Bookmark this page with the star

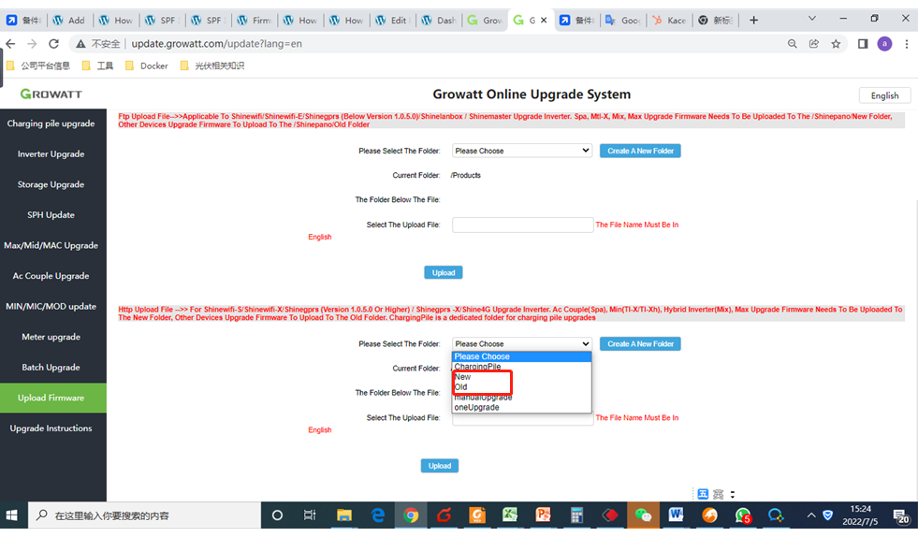(836, 44)
